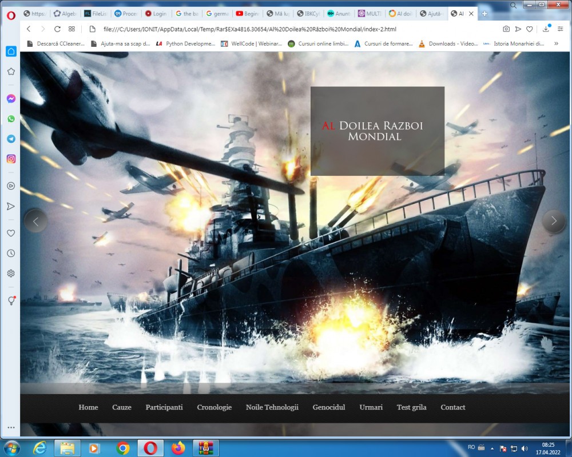
Task: Open Instagram in the sidebar
Action: point(11,159)
